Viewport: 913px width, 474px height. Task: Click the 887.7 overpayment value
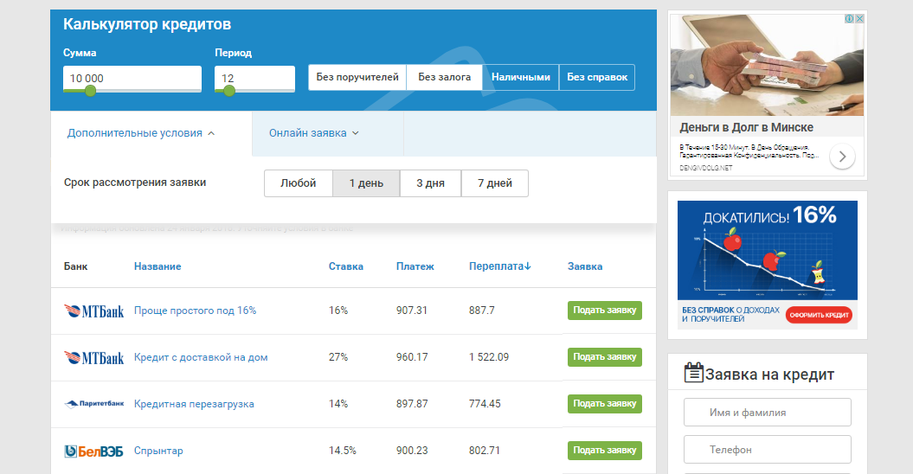(x=481, y=311)
